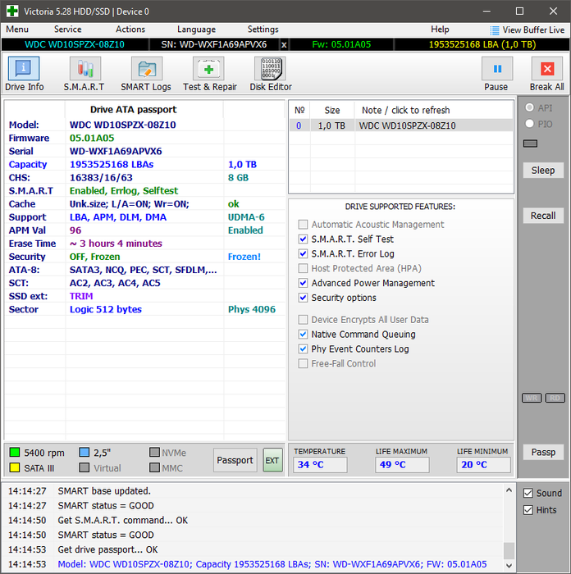
Task: Click the 20 °C life minimum field
Action: tap(483, 465)
